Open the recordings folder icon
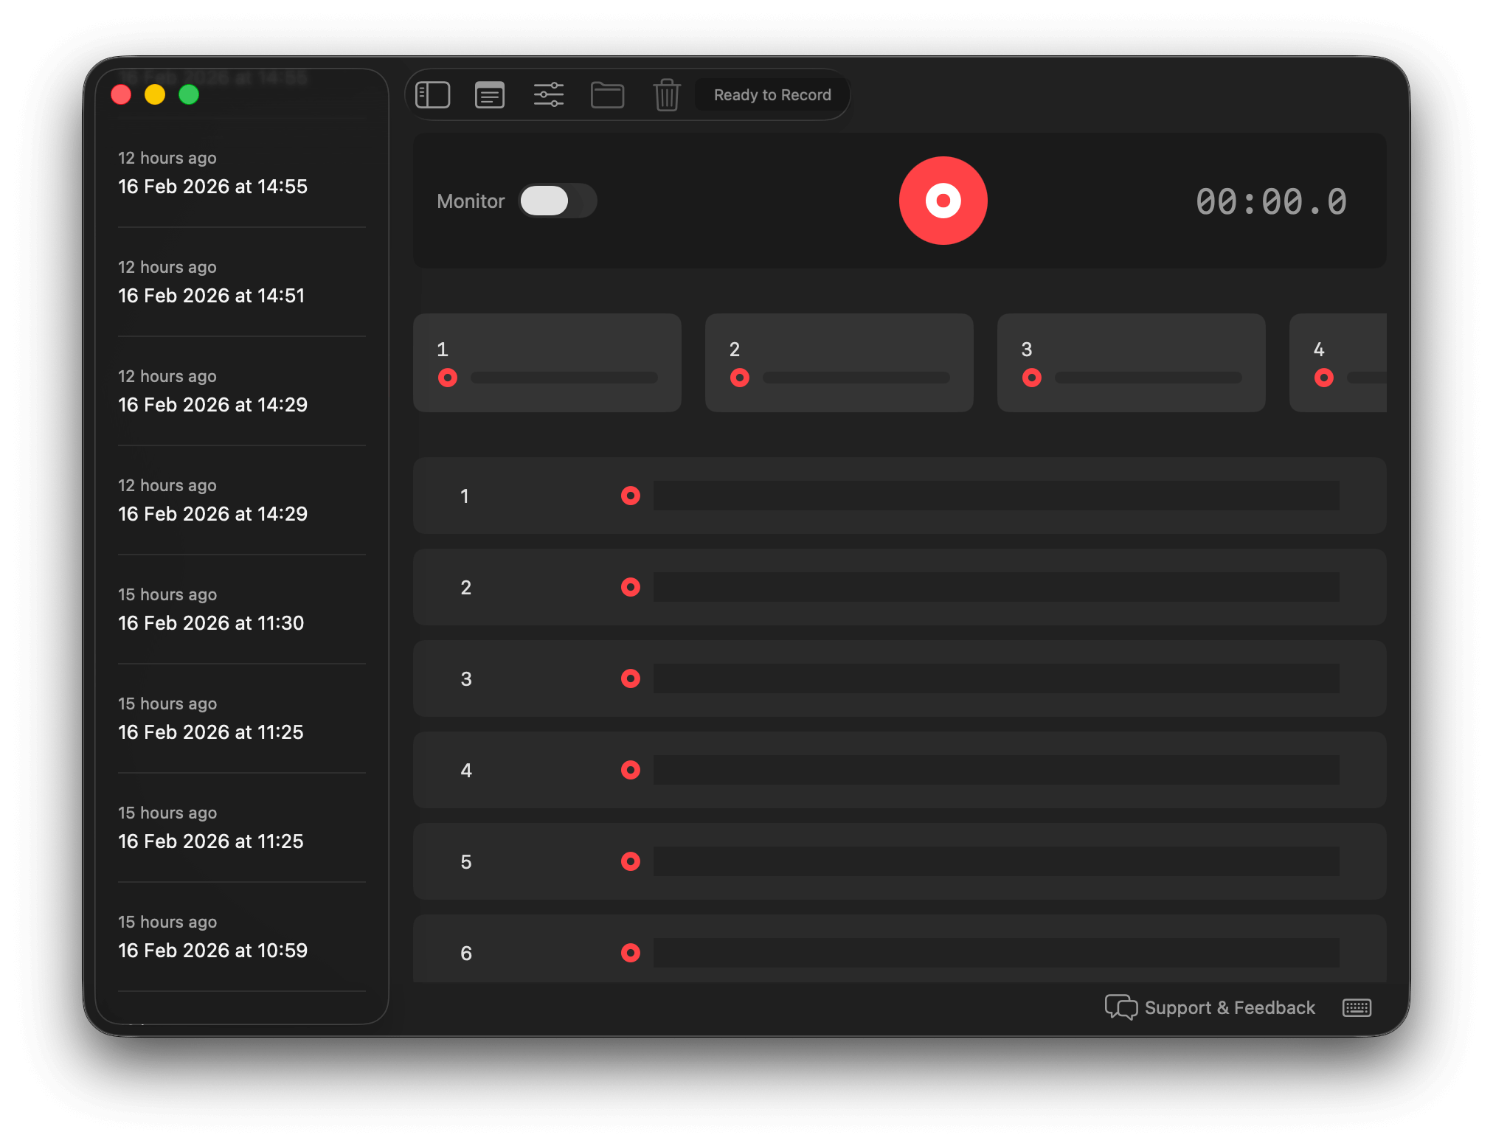 [x=607, y=95]
